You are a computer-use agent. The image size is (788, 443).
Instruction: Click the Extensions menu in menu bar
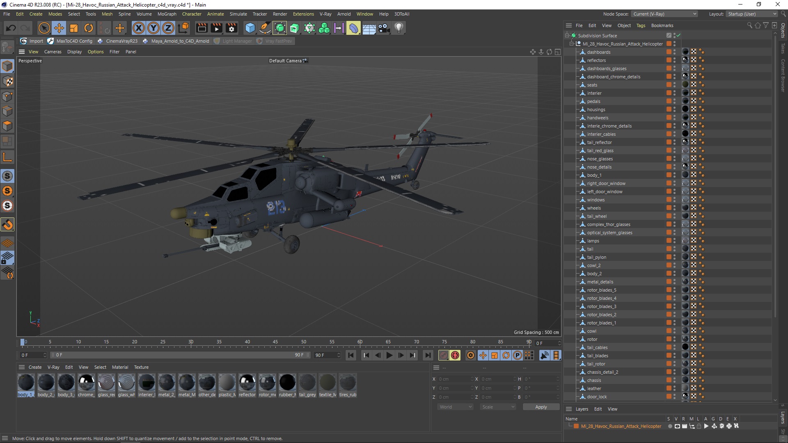302,14
